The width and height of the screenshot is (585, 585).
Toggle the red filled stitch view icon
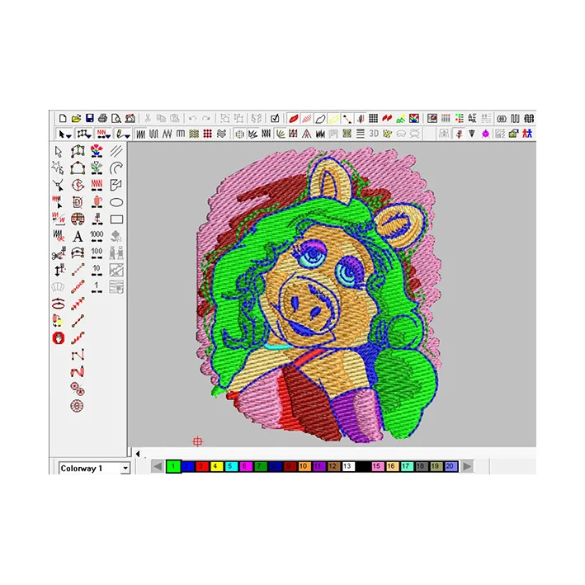click(292, 119)
